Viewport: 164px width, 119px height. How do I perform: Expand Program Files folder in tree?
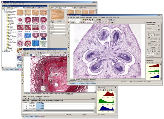(x=6, y=38)
